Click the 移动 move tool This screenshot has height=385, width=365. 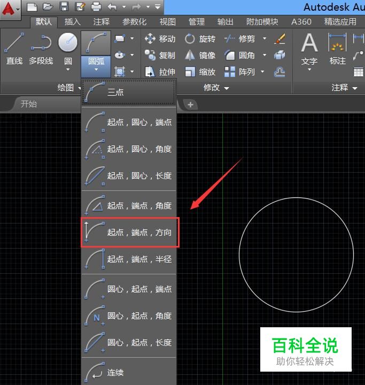click(160, 39)
